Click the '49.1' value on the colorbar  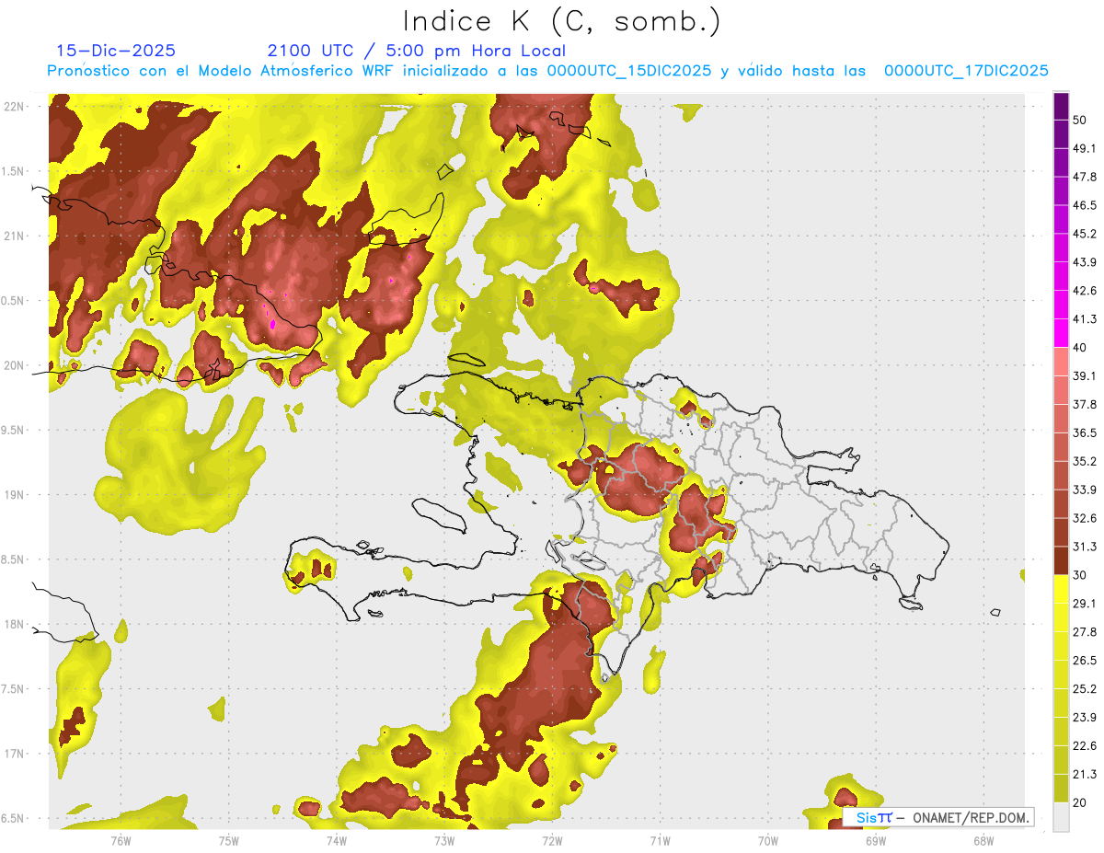pyautogui.click(x=1086, y=148)
